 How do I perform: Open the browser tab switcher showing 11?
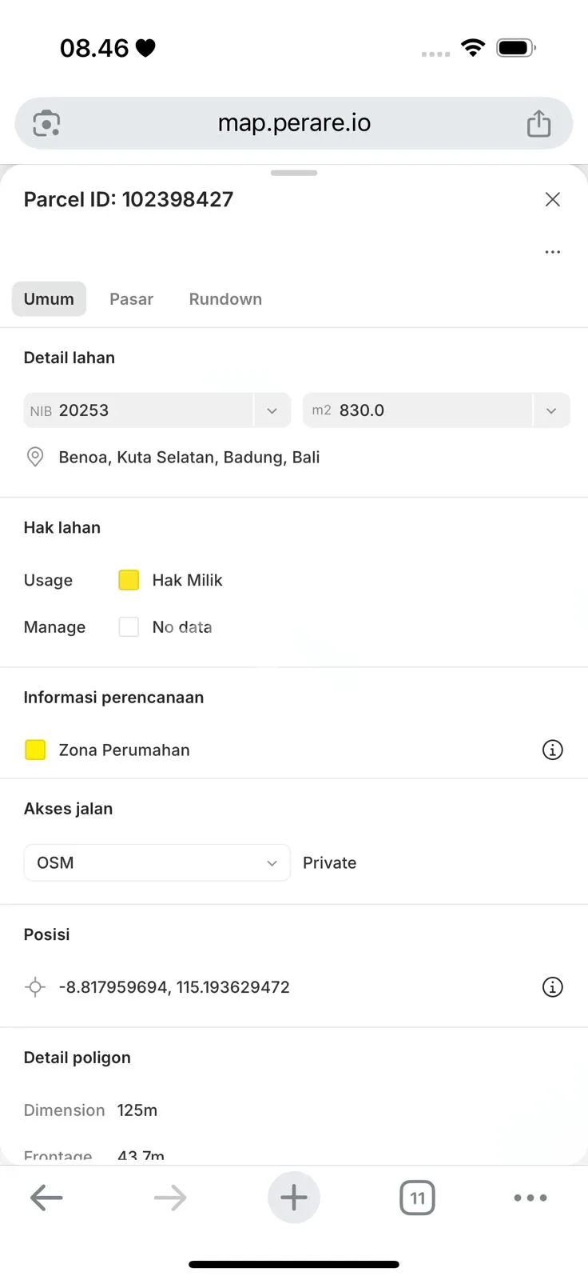417,1198
